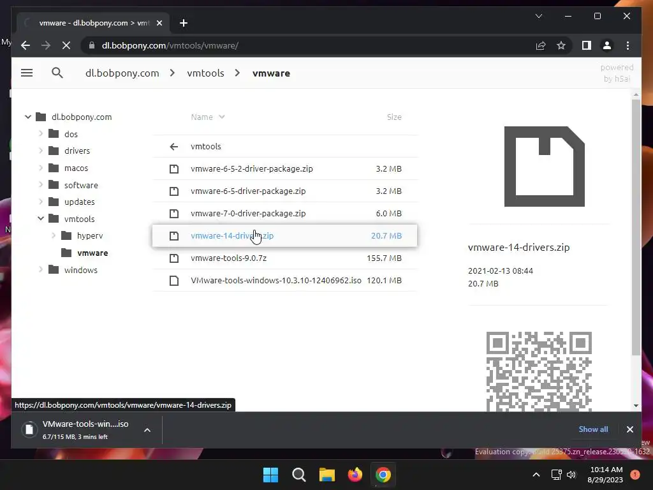Click the file icon for vmware-6-5-driver-package.zip

coord(174,191)
